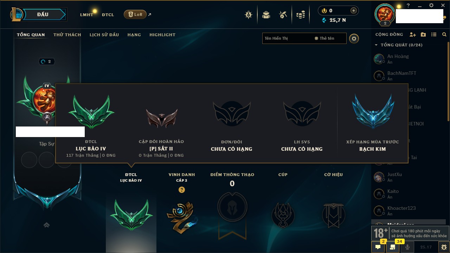The width and height of the screenshot is (450, 253).
Task: Open friend list search magnifier
Action: click(x=444, y=34)
